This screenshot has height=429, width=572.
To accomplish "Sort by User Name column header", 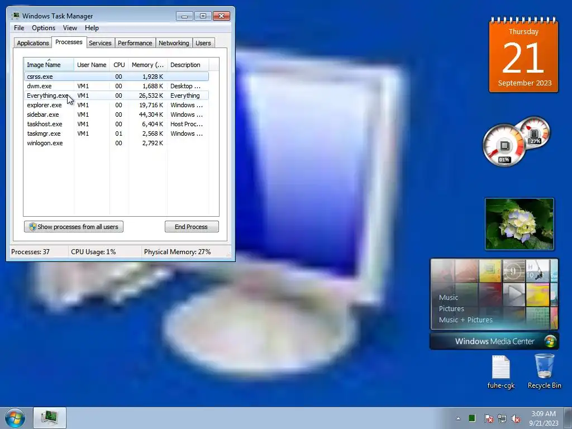I will pos(92,65).
